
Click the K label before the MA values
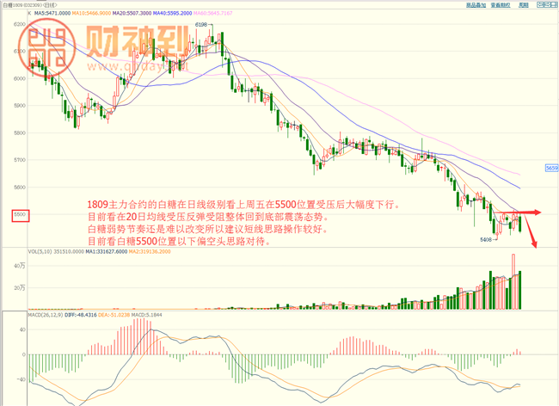(x=29, y=13)
